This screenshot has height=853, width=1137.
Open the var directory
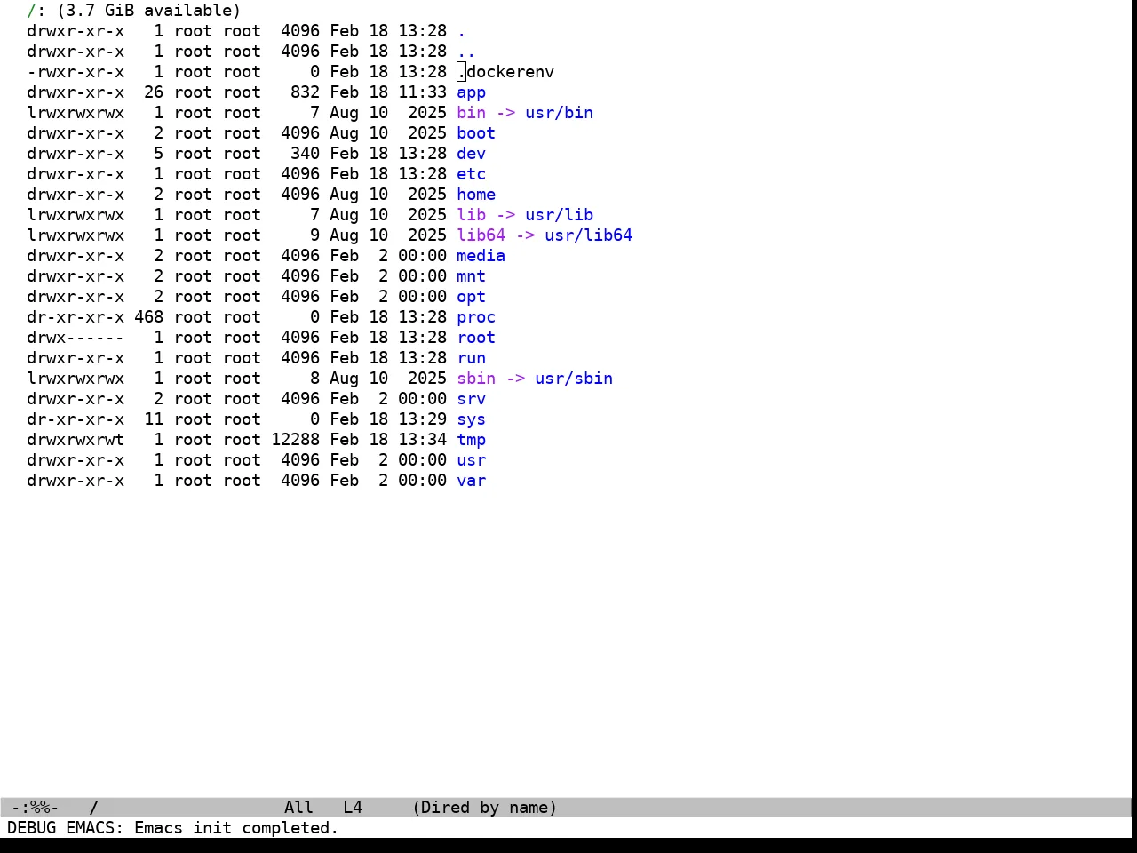(471, 481)
